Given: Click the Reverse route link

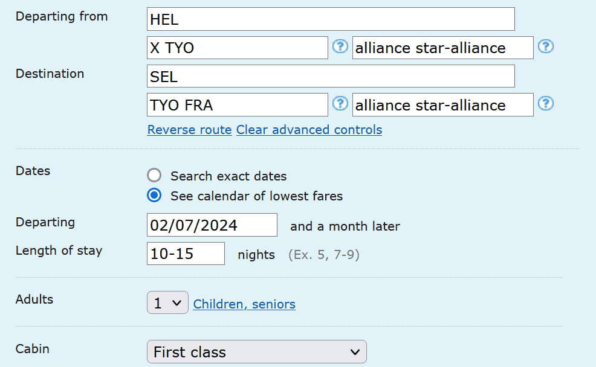Looking at the screenshot, I should pyautogui.click(x=189, y=130).
